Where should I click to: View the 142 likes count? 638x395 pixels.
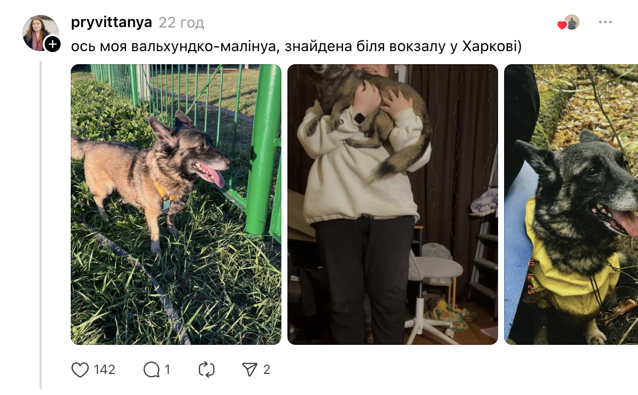coord(104,370)
